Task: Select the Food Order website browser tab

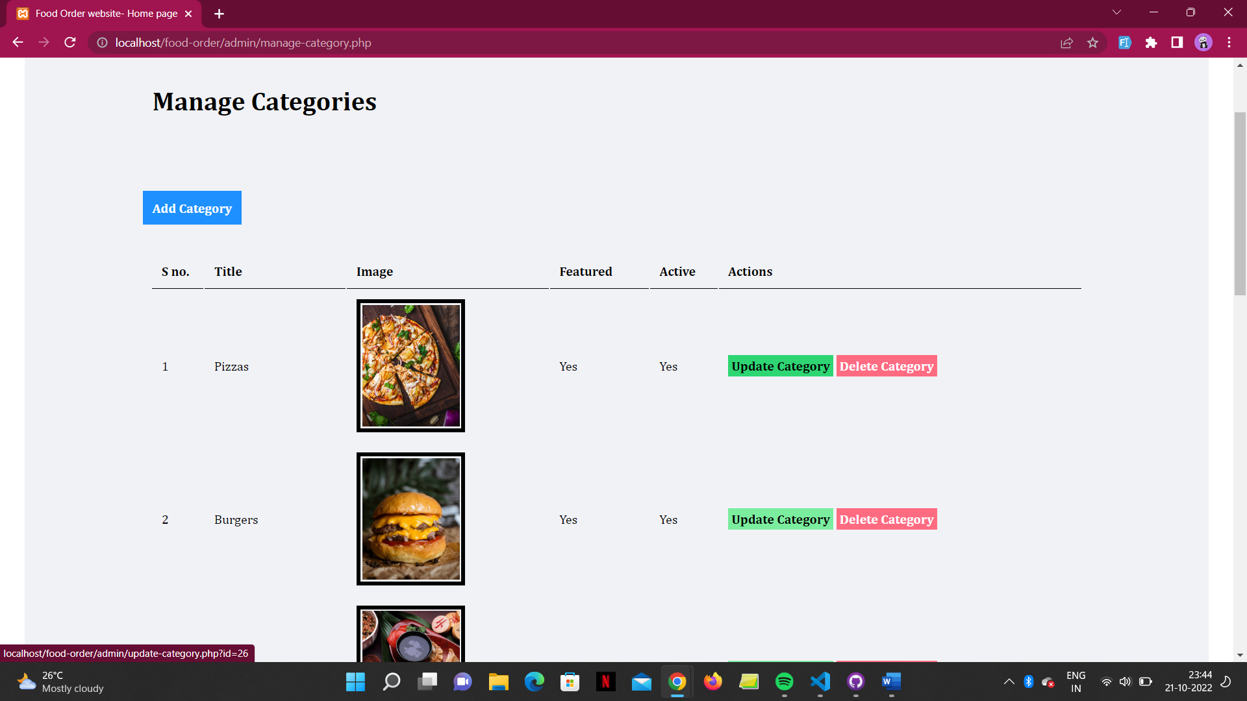Action: pos(104,13)
